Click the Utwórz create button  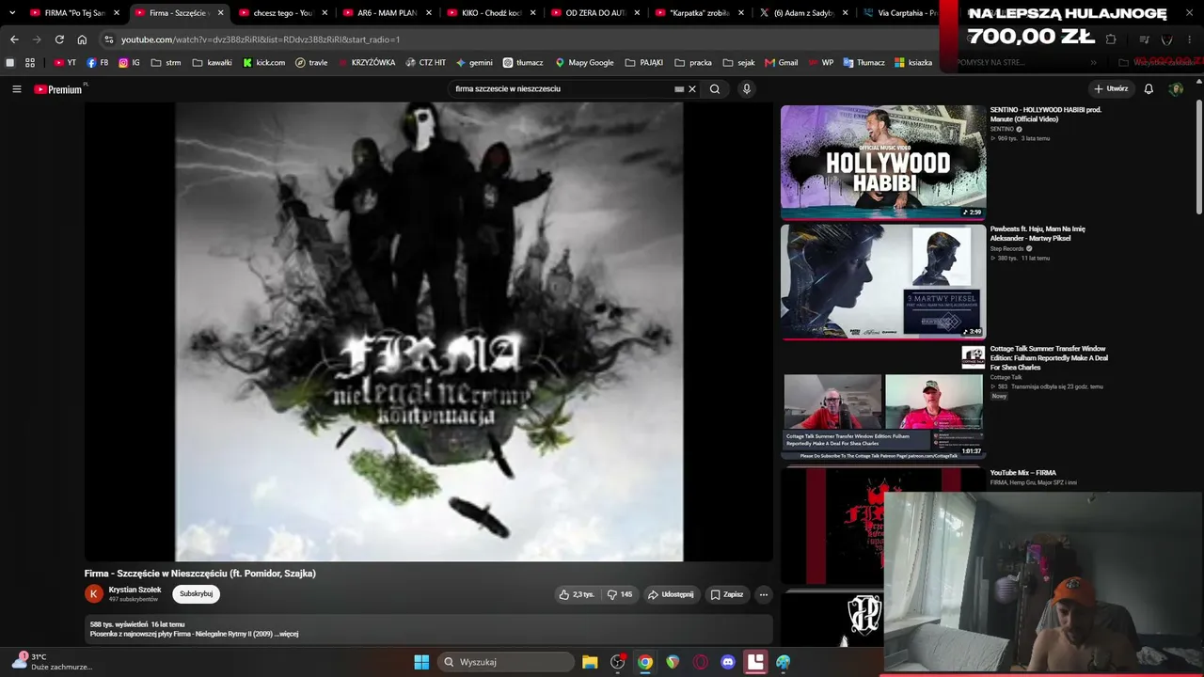click(x=1111, y=89)
